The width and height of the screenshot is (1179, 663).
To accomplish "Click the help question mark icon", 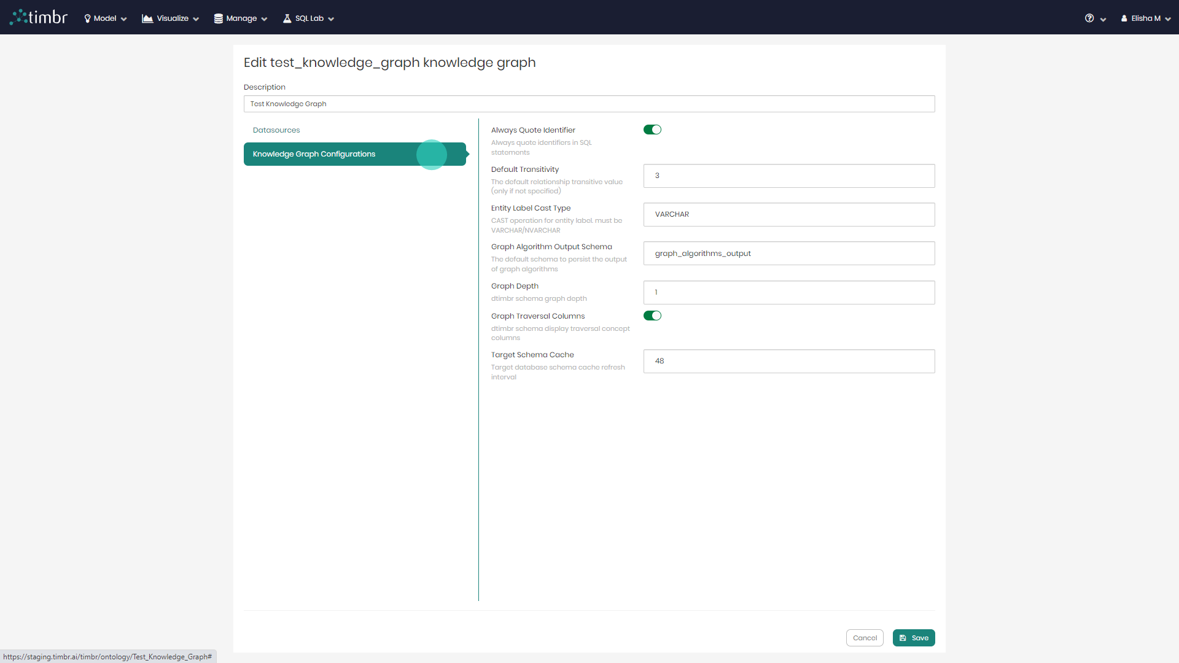I will point(1089,18).
